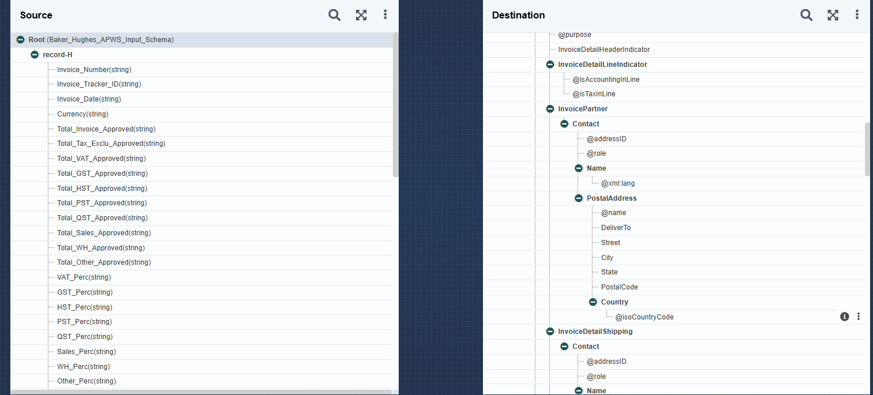Click Source panel horizontal scrollbar
This screenshot has height=395, width=873.
click(x=201, y=392)
